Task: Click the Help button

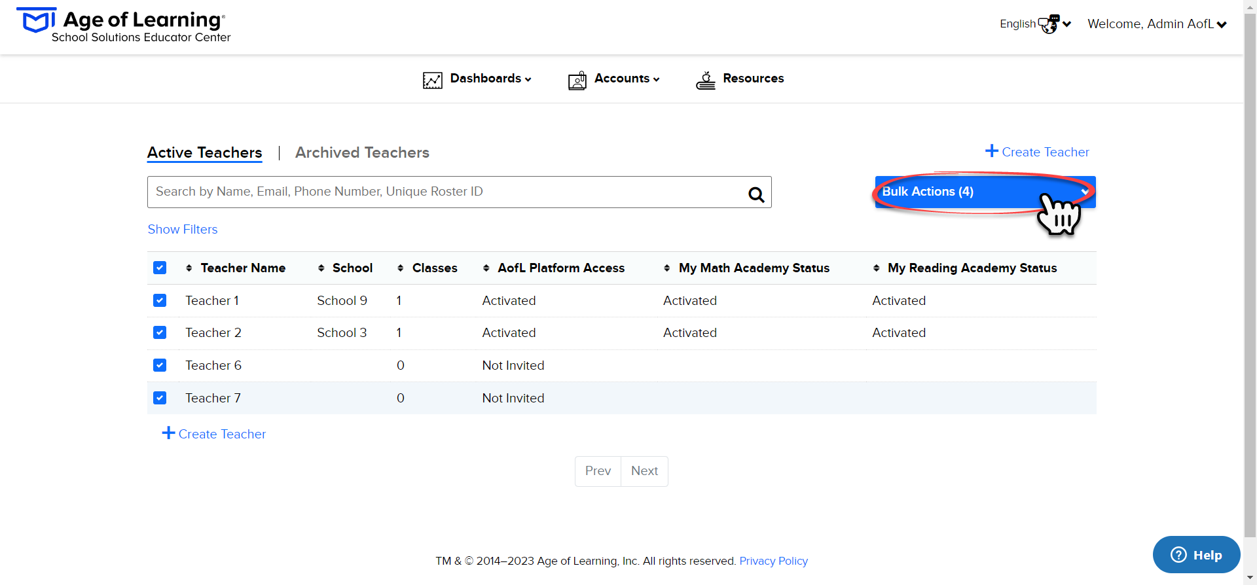Action: pos(1197,555)
